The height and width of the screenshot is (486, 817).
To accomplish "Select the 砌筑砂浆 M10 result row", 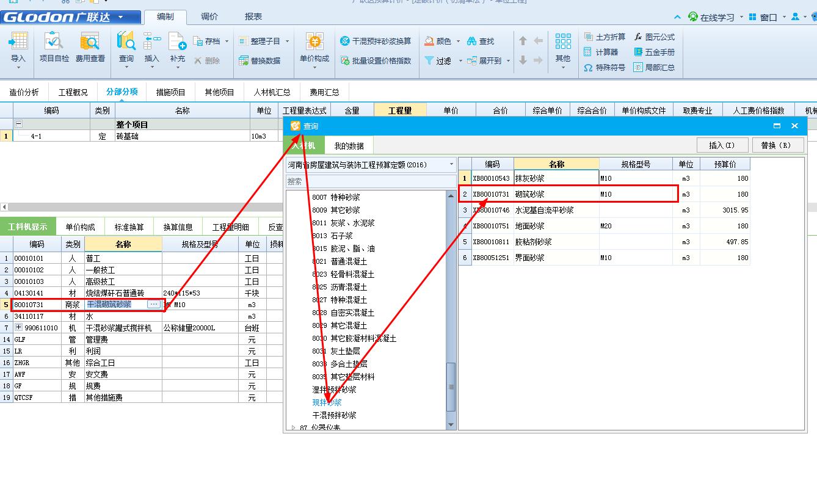I will [x=605, y=194].
